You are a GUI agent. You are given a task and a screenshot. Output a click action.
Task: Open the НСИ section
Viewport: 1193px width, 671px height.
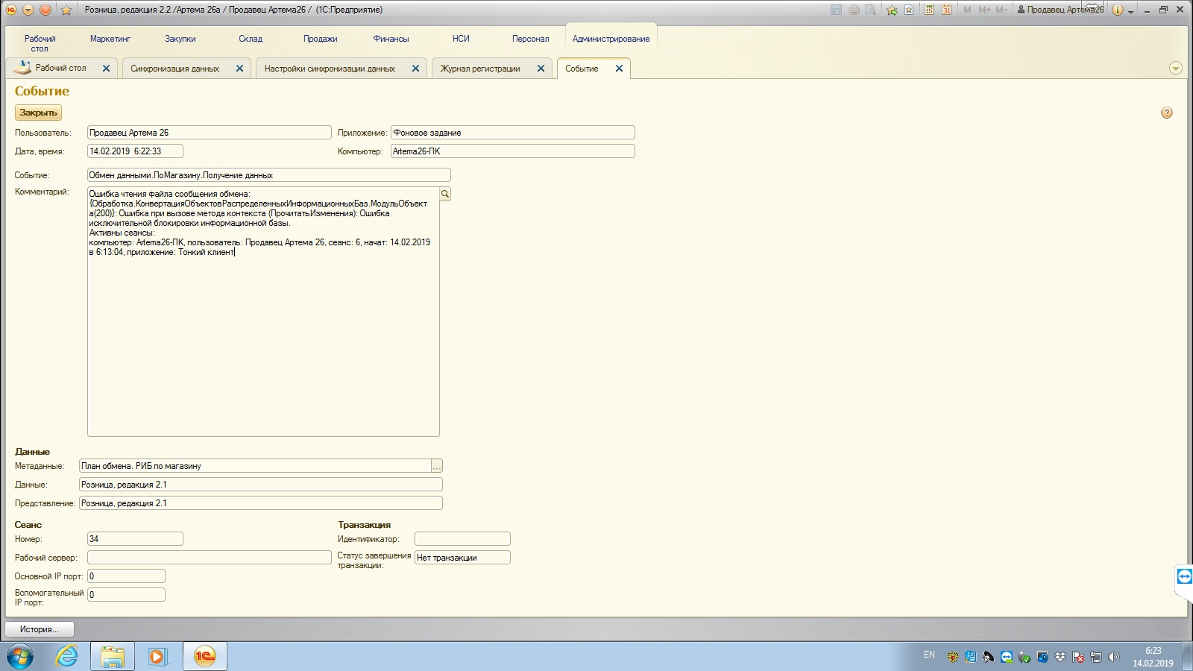pyautogui.click(x=461, y=39)
